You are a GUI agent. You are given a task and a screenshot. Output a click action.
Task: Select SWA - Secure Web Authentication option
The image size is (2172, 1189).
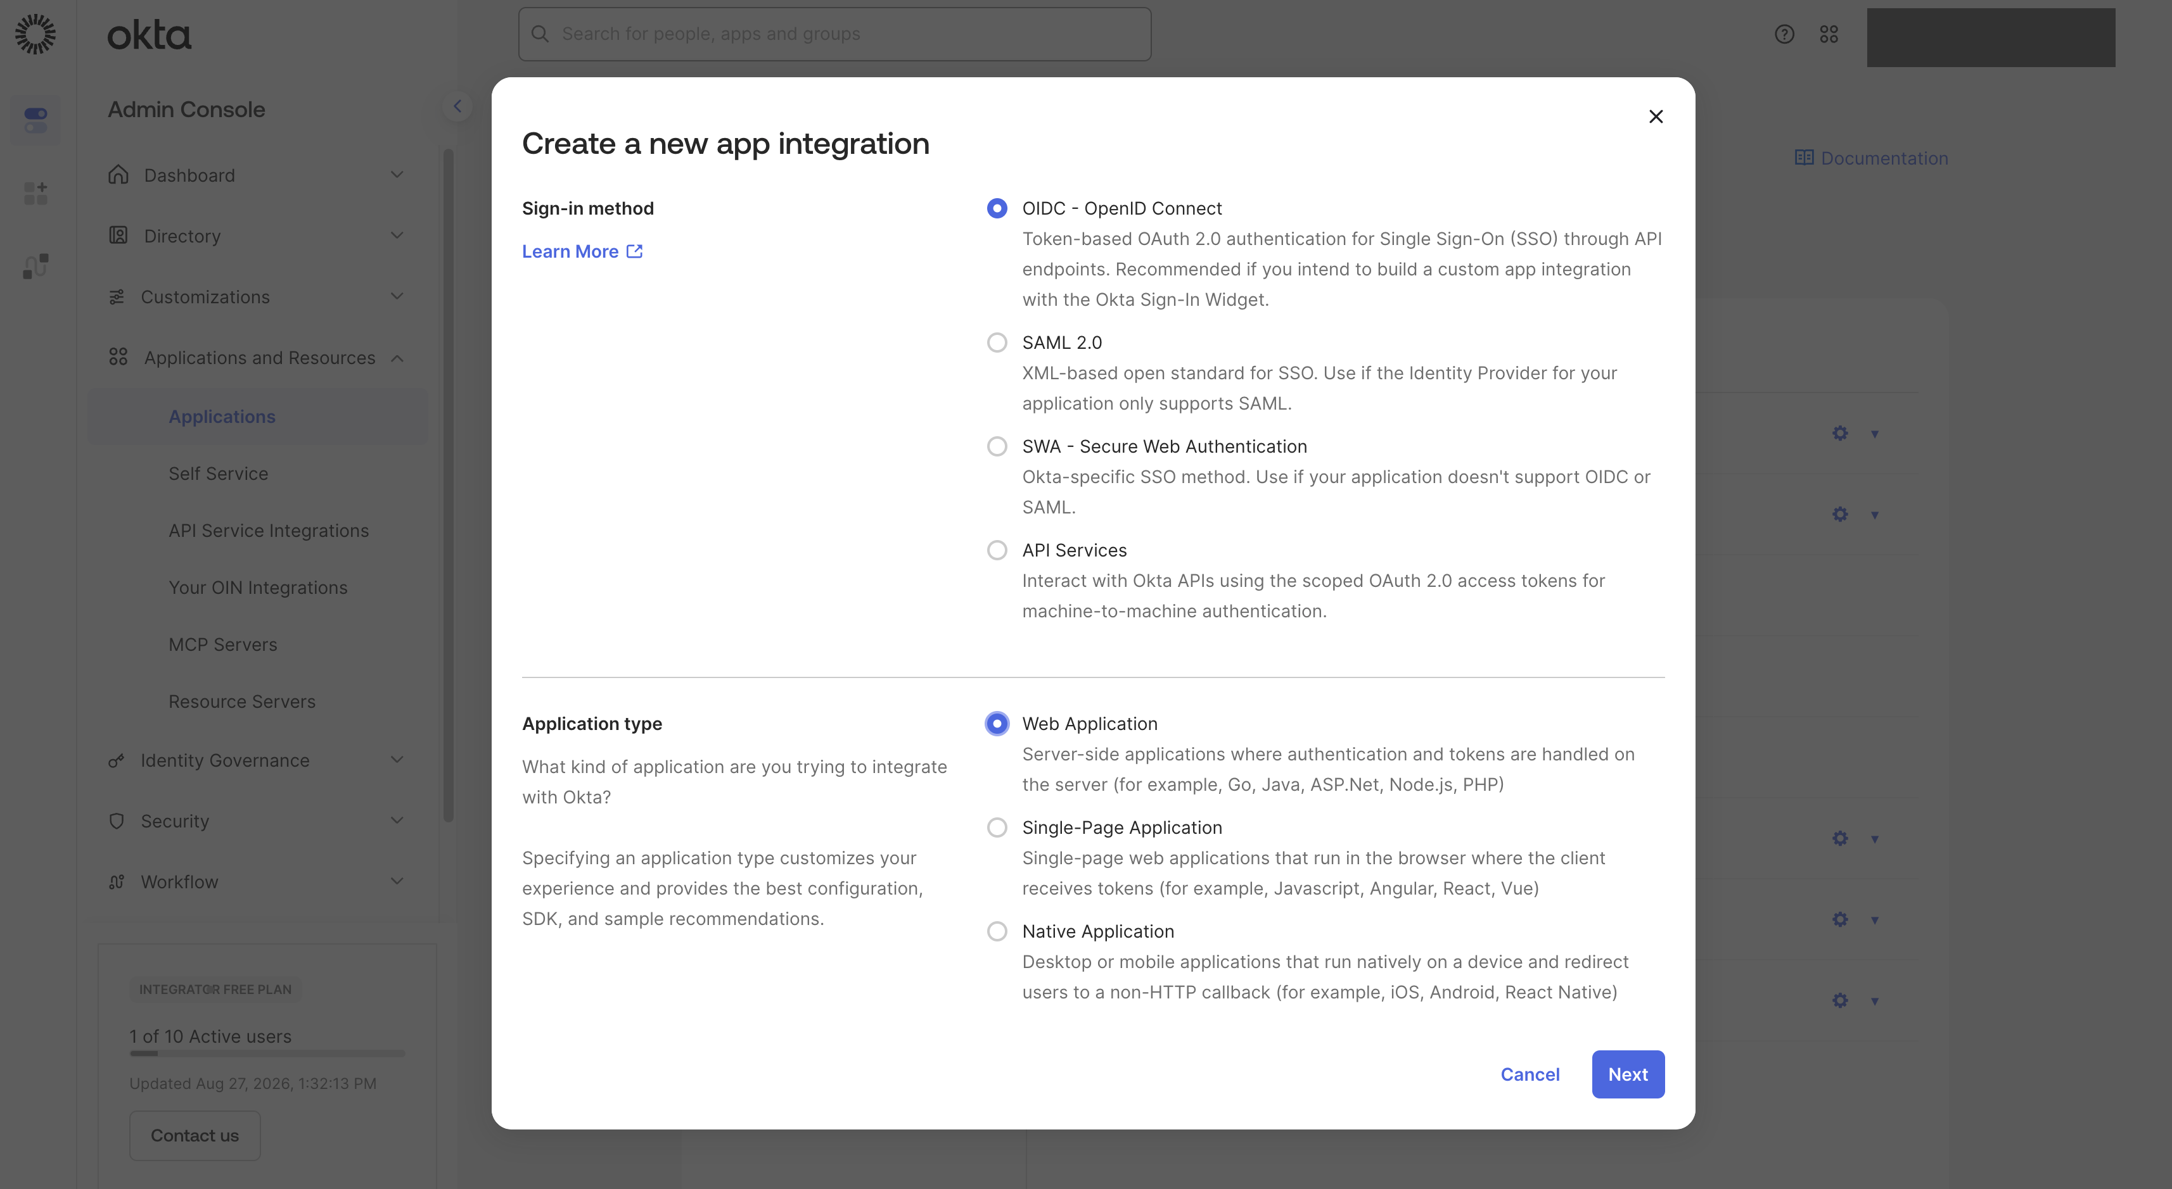(x=997, y=446)
